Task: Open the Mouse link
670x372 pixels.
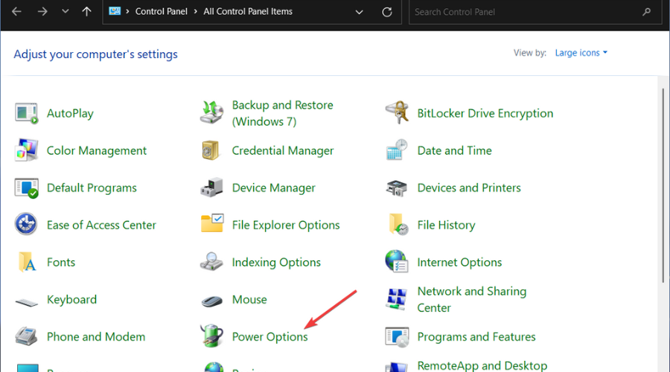Action: pyautogui.click(x=249, y=299)
